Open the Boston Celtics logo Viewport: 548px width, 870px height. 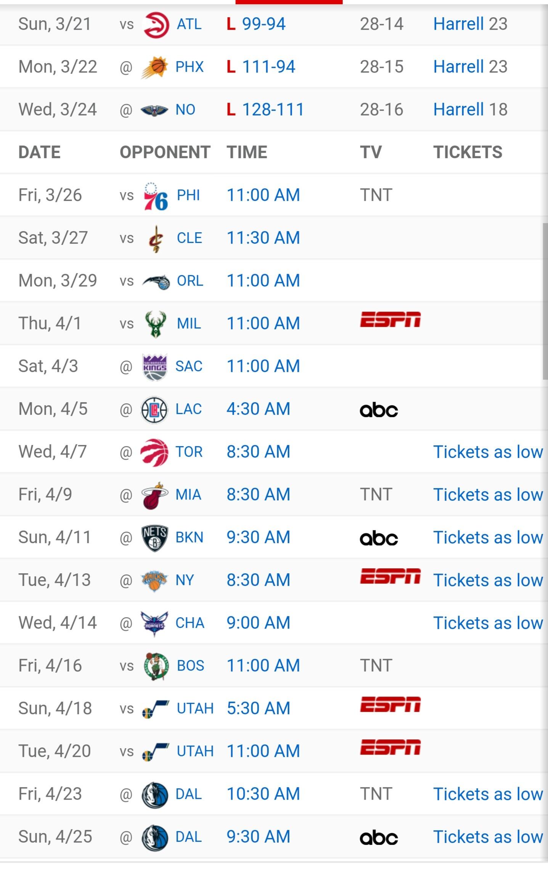click(x=156, y=666)
